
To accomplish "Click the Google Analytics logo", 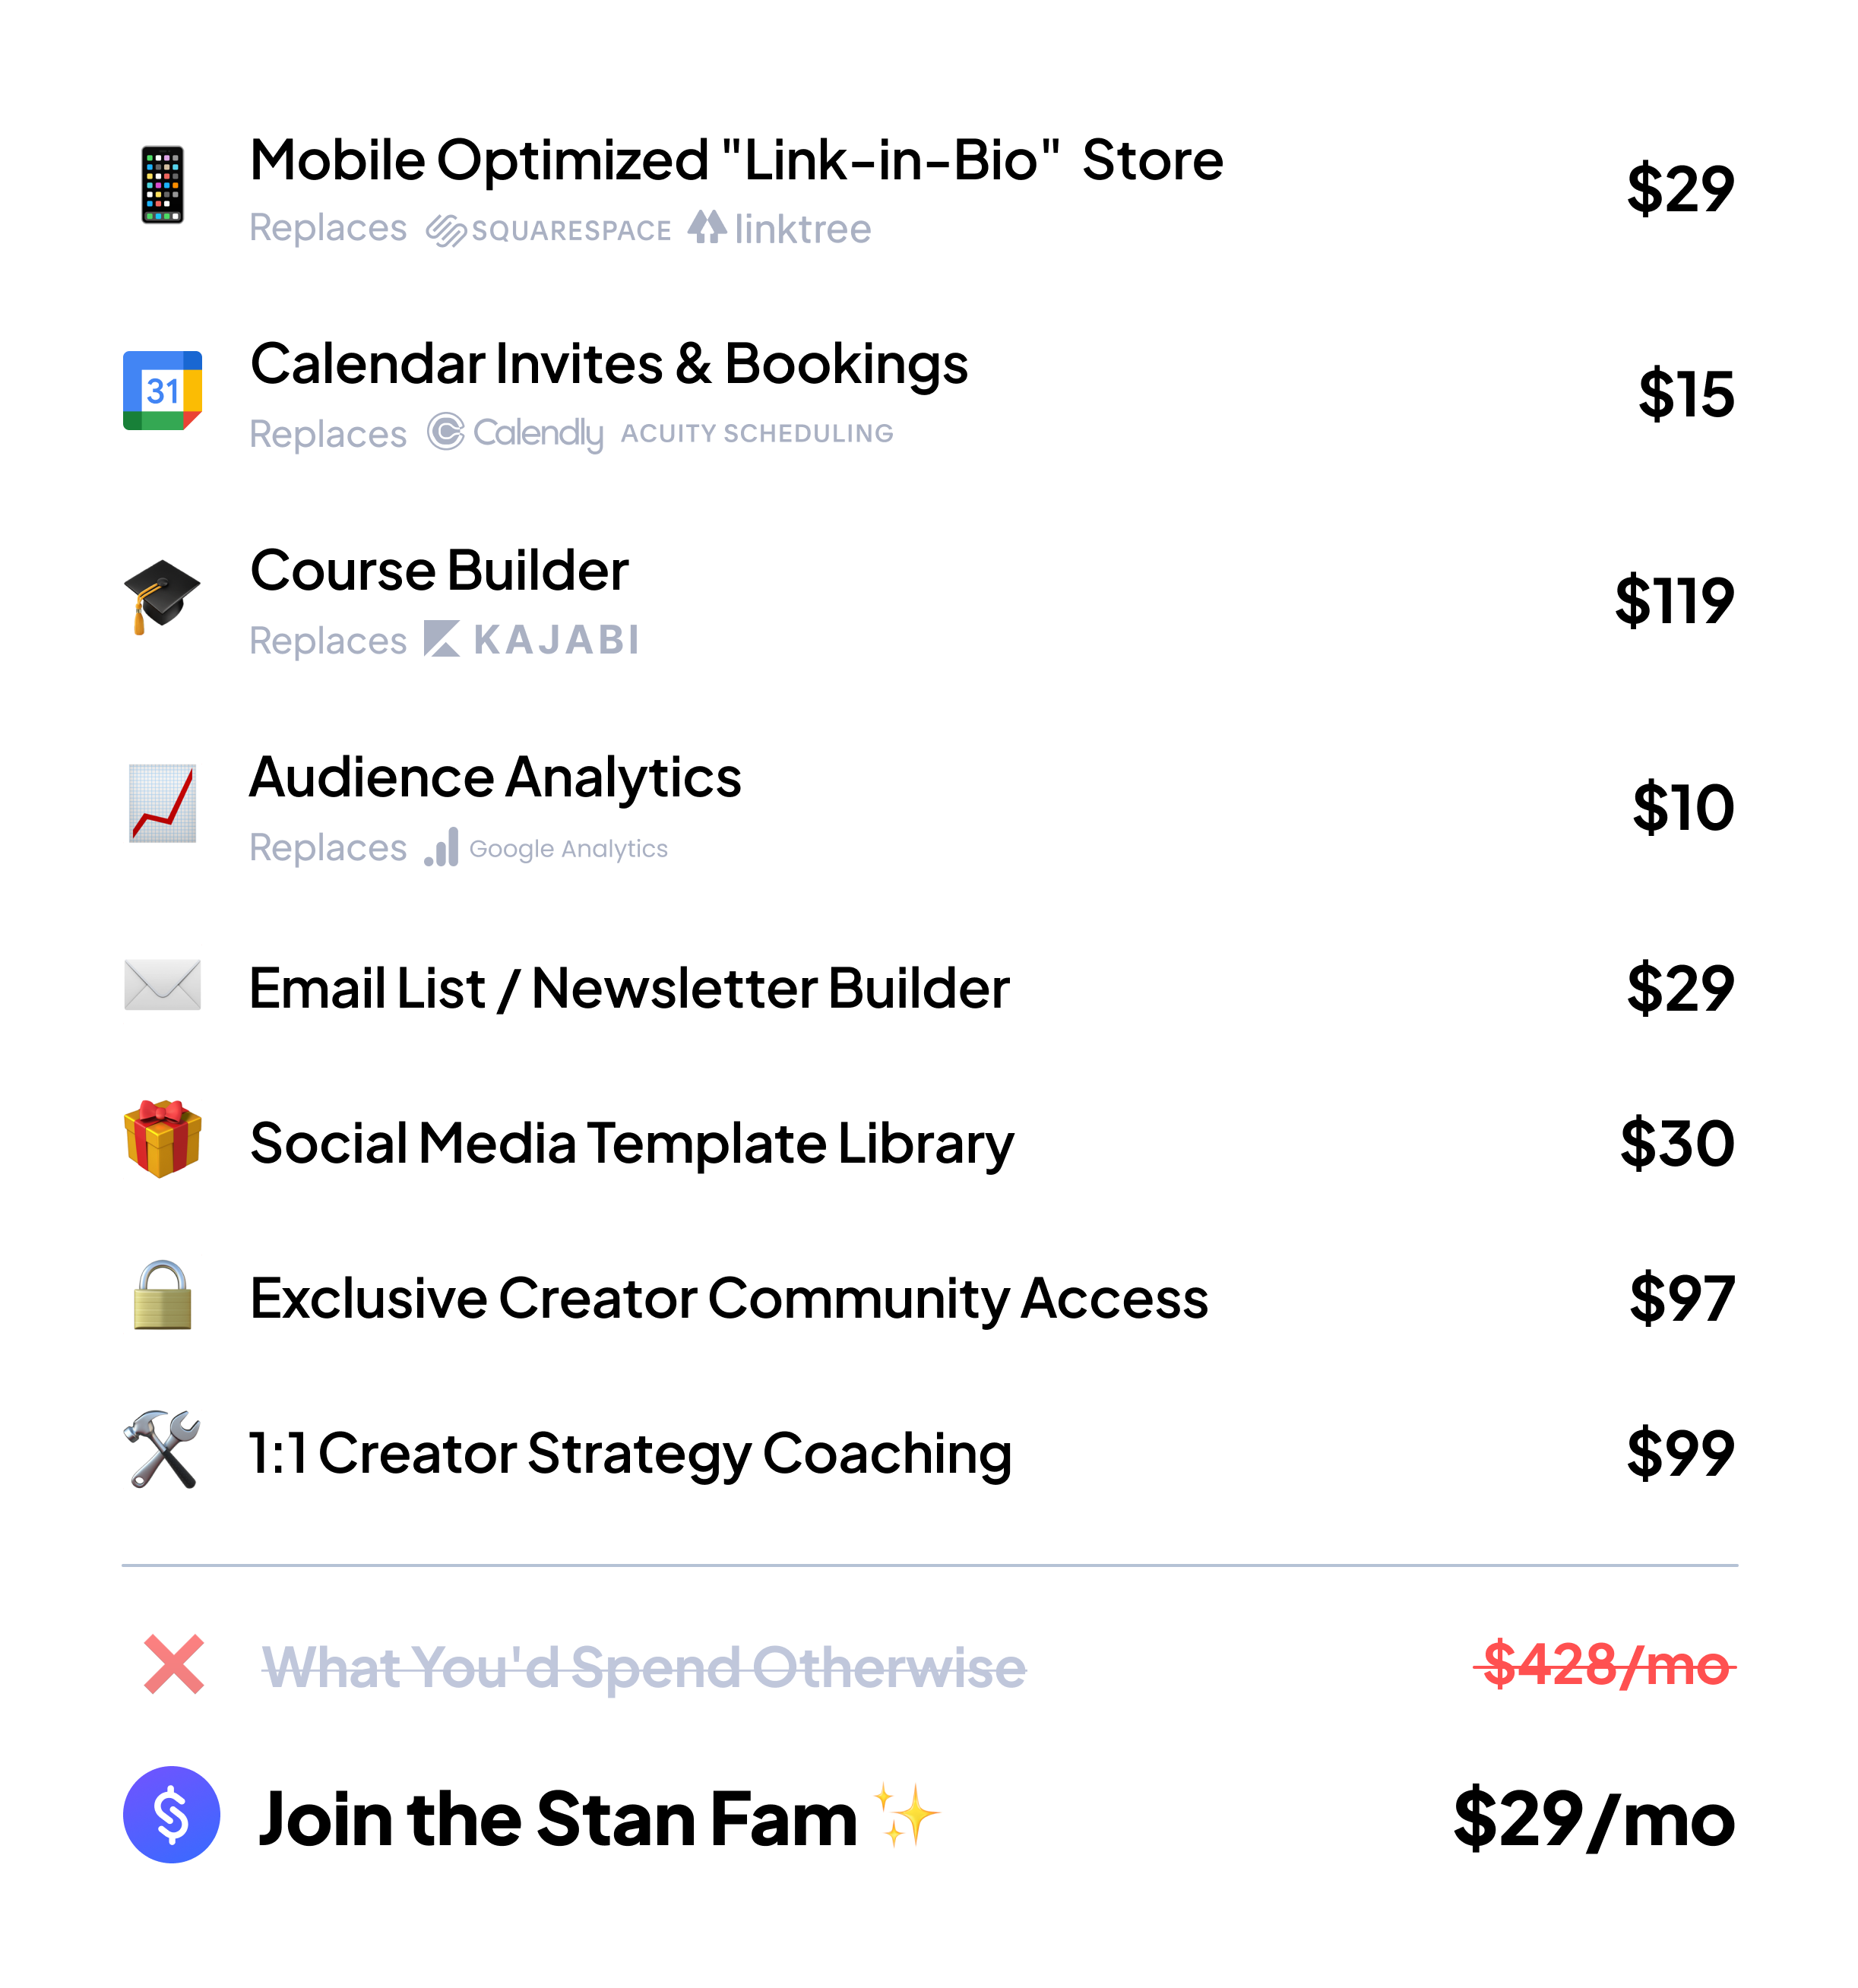I will (x=546, y=848).
